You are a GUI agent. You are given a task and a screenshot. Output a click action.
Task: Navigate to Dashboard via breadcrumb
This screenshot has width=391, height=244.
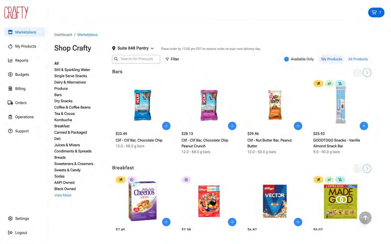pyautogui.click(x=63, y=35)
